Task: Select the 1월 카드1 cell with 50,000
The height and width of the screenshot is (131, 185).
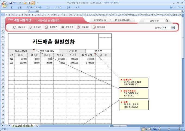Action: point(21,59)
